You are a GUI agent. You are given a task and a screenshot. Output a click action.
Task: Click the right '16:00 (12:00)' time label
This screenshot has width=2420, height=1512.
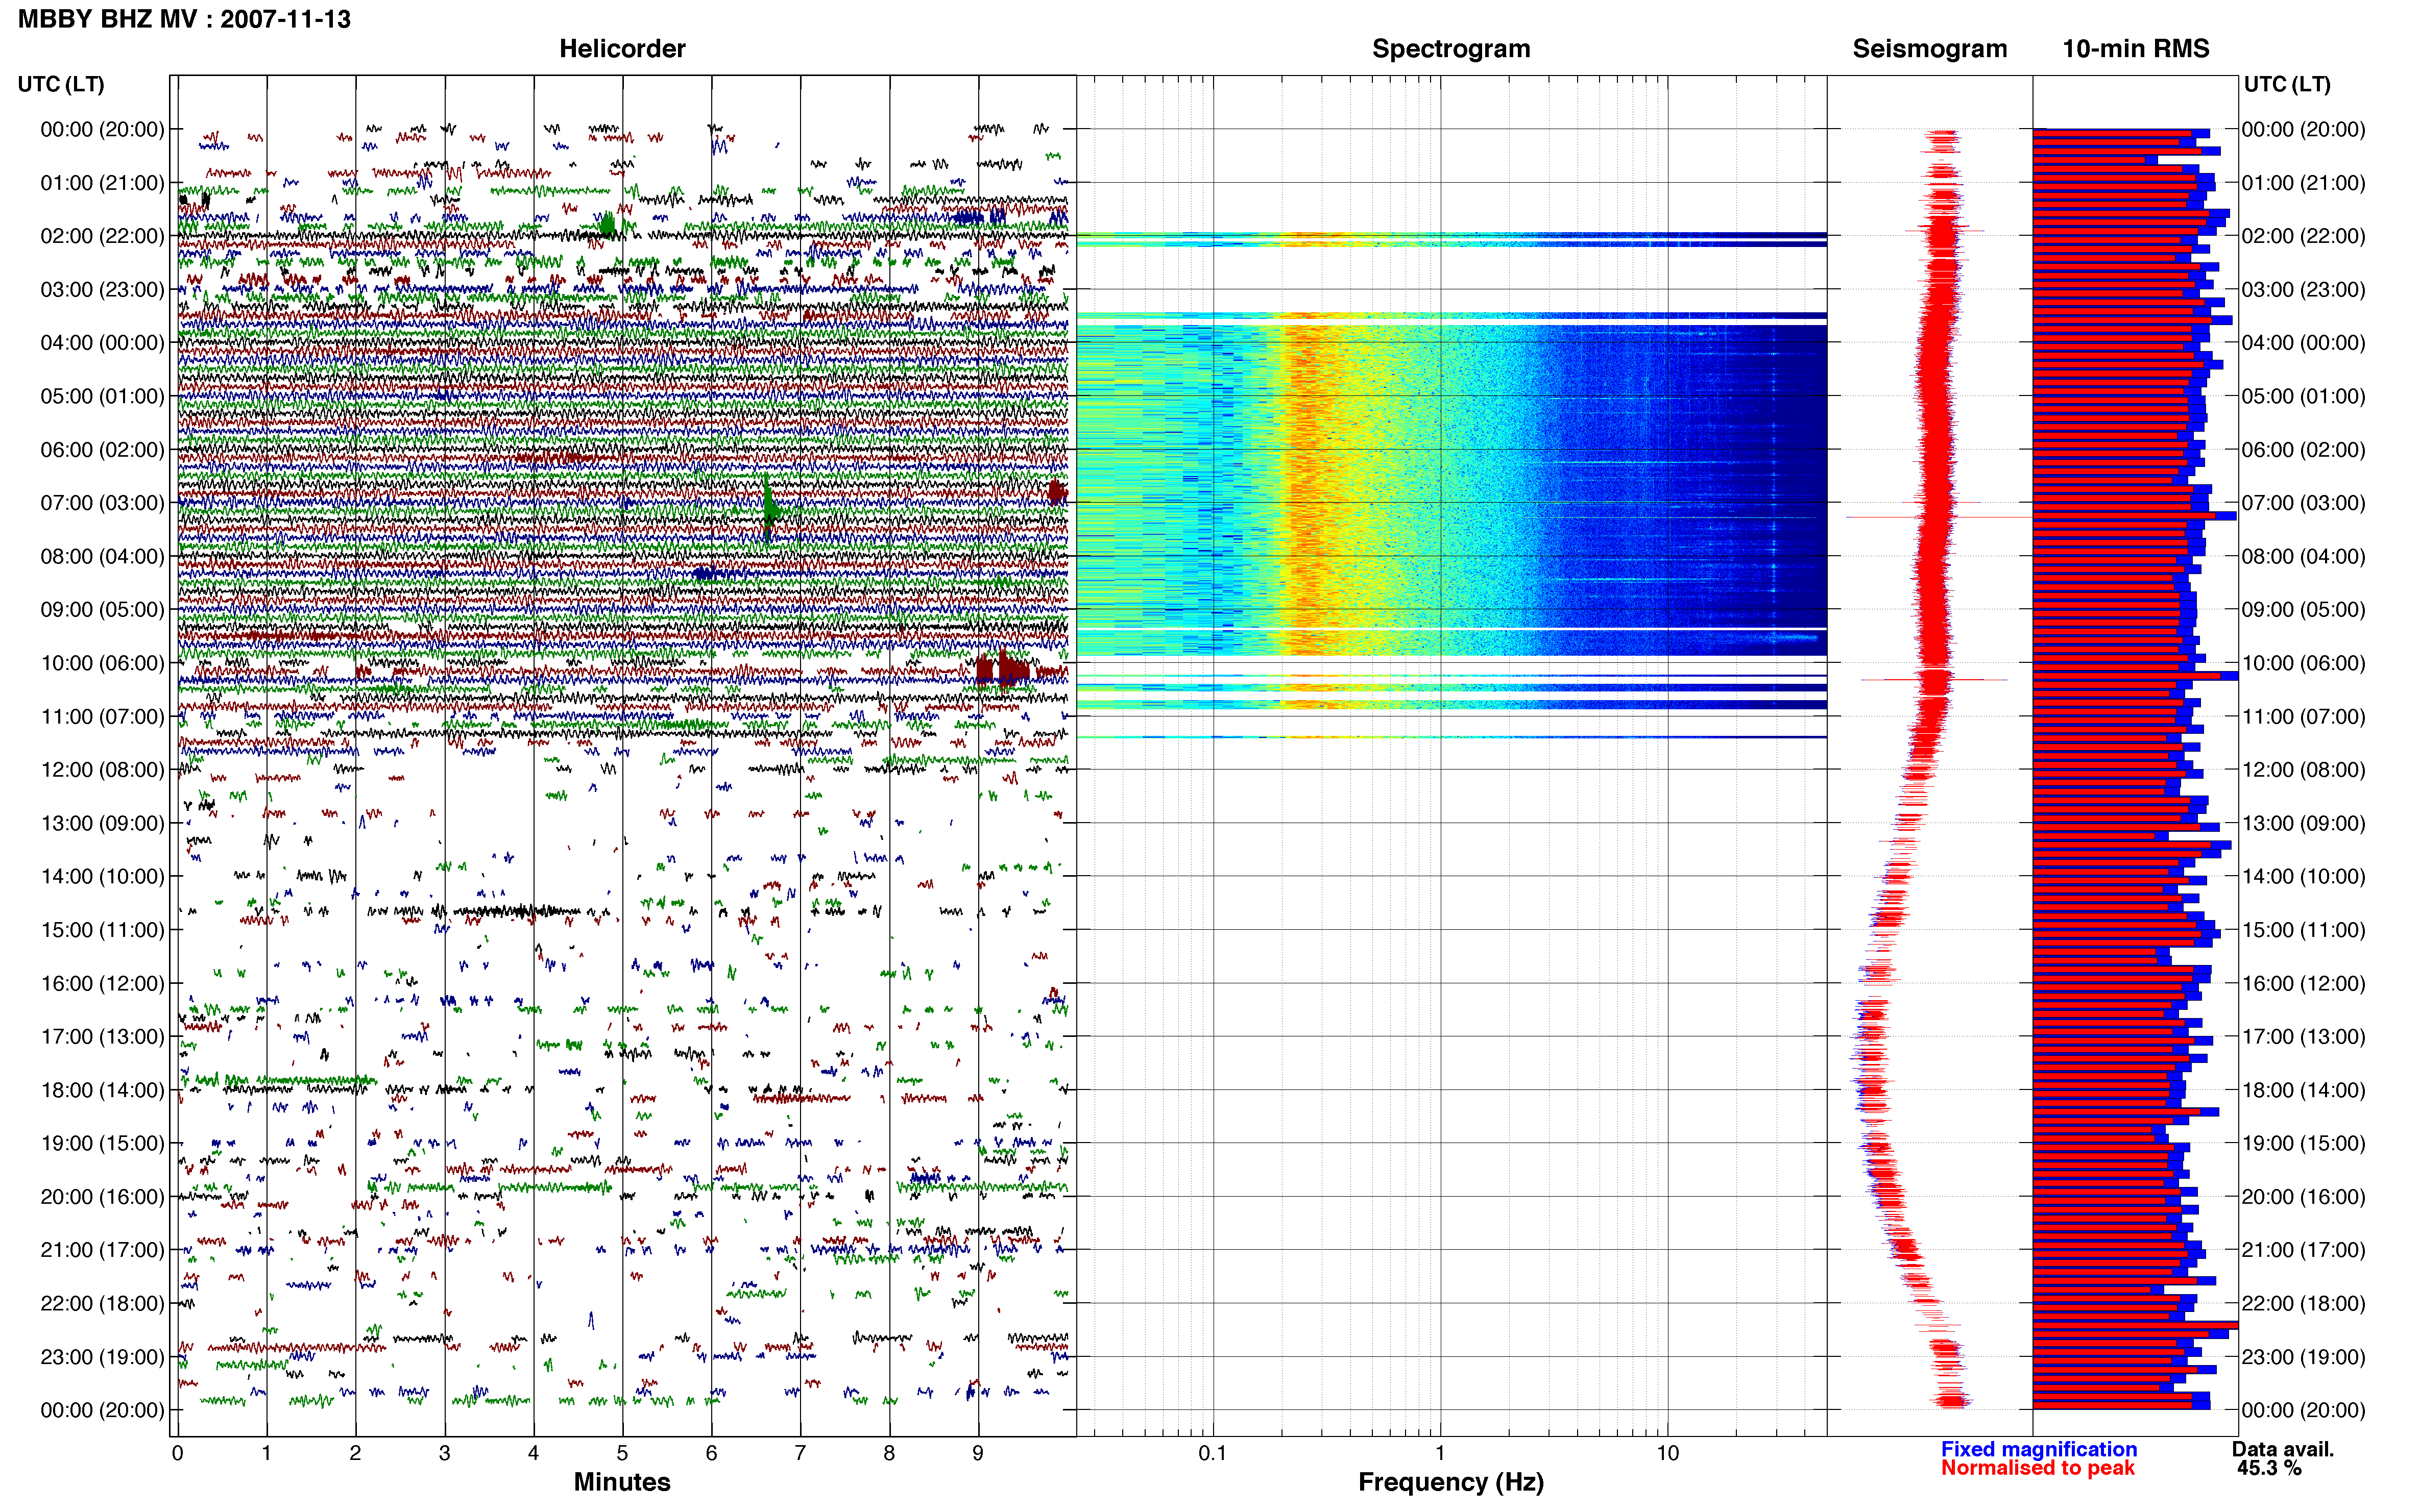click(x=2303, y=983)
